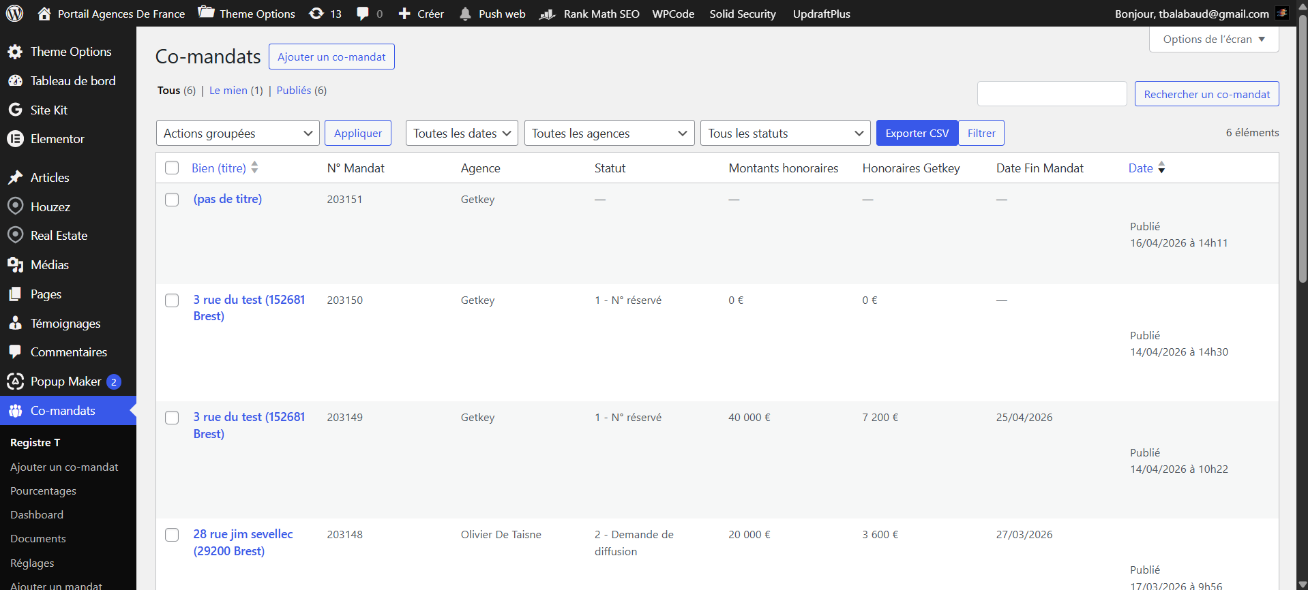Click the co-mandat search input field
This screenshot has width=1308, height=590.
click(x=1052, y=93)
